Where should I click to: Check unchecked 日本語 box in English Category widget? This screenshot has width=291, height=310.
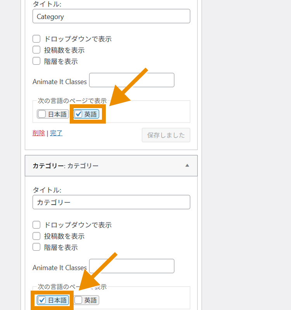click(42, 114)
